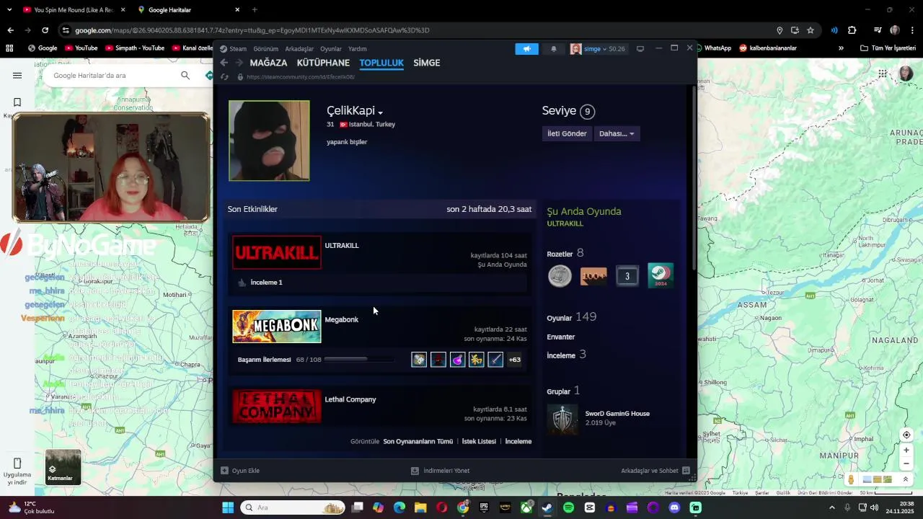Open the first Megabonk achievement icon

click(419, 360)
